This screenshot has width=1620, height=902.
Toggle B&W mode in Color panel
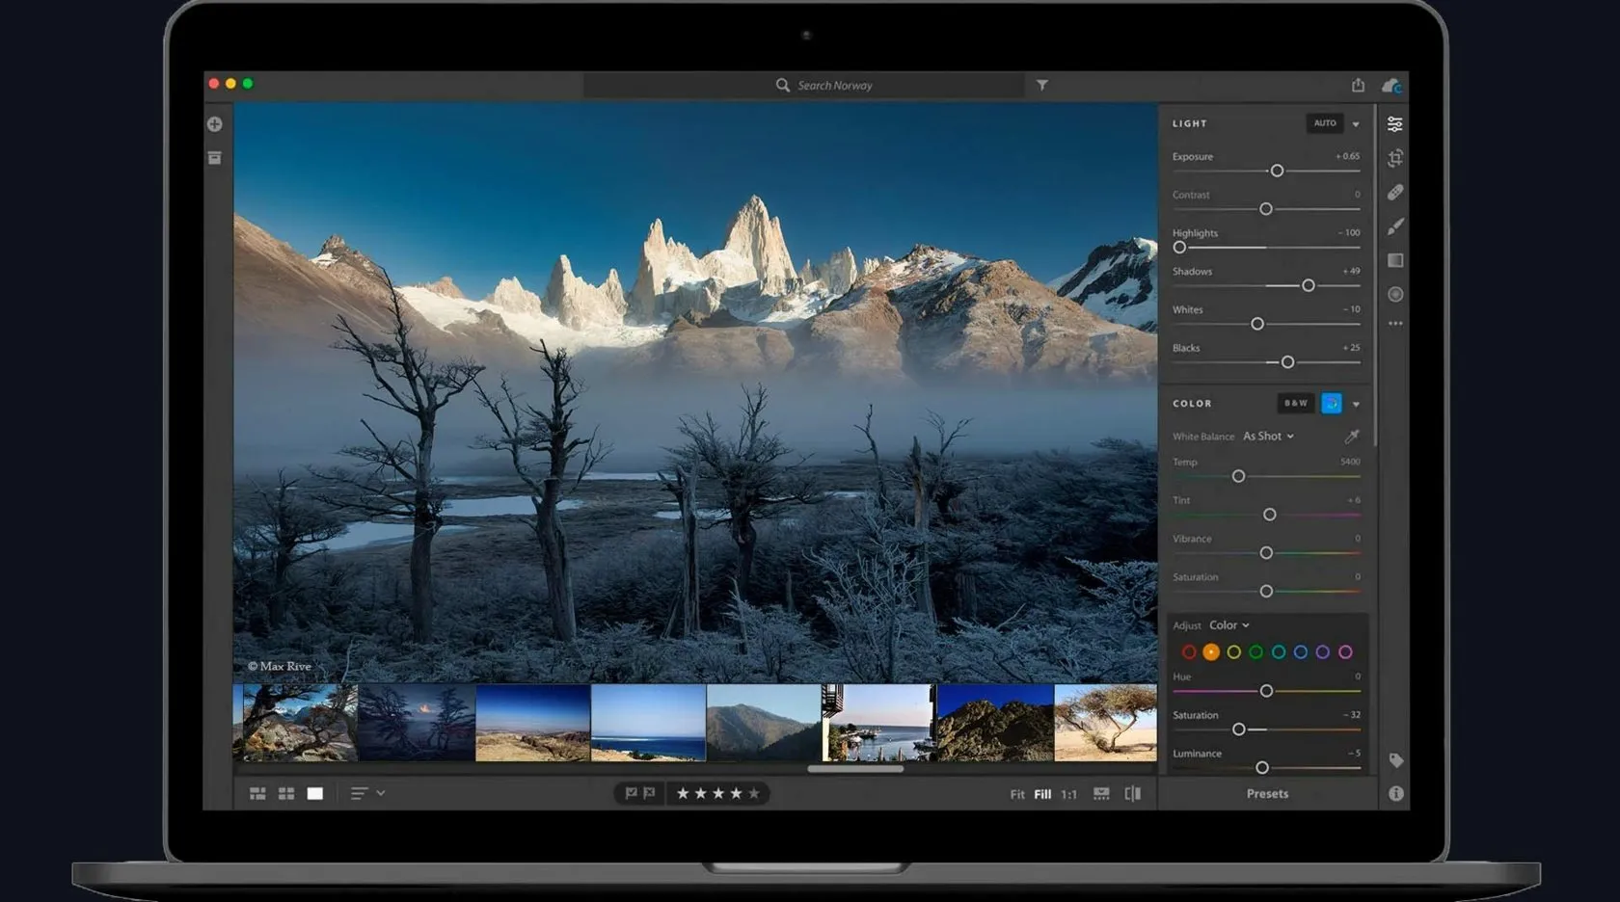click(1295, 404)
